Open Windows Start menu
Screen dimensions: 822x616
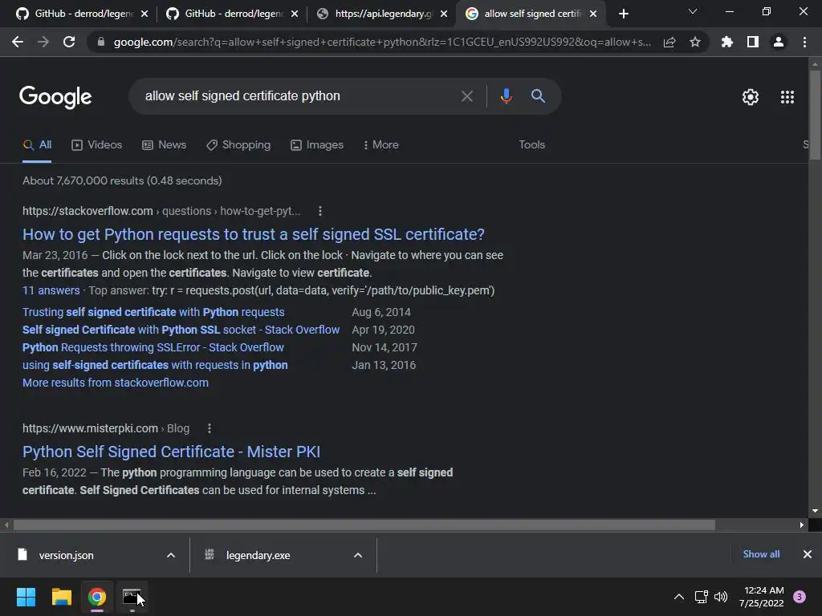coord(26,597)
